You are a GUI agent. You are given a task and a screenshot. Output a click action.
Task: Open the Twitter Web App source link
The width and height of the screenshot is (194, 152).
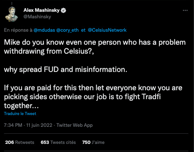coord(75,125)
